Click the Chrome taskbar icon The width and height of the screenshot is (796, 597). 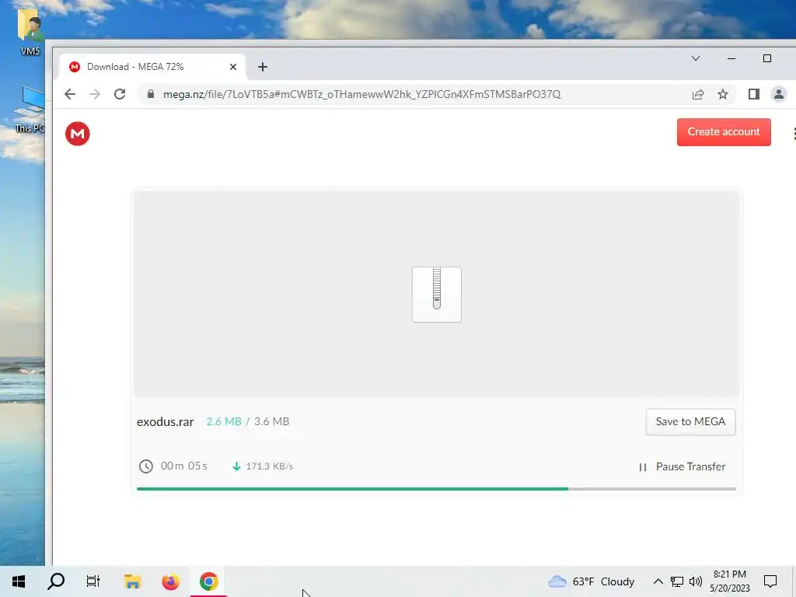click(x=208, y=581)
